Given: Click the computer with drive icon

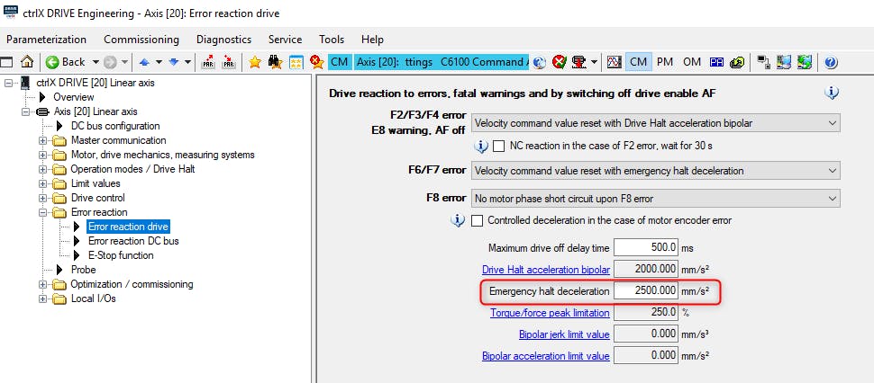Looking at the screenshot, I should click(784, 62).
